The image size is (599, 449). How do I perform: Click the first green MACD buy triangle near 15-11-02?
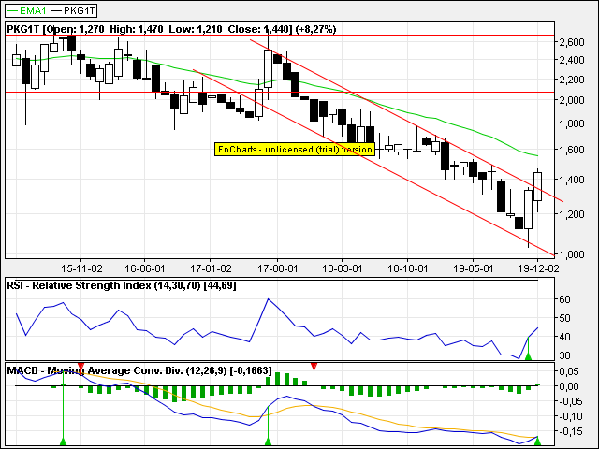click(x=64, y=442)
